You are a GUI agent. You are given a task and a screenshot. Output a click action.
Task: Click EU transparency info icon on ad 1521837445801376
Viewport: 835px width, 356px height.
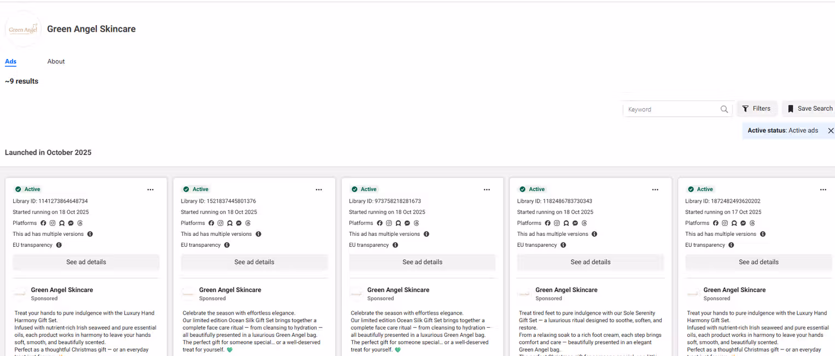pyautogui.click(x=227, y=245)
